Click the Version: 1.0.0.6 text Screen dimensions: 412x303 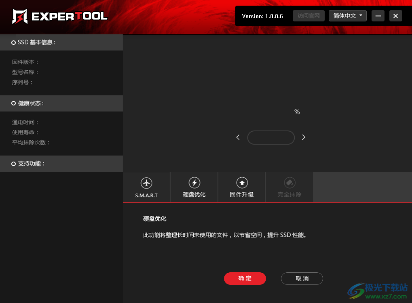(x=262, y=16)
